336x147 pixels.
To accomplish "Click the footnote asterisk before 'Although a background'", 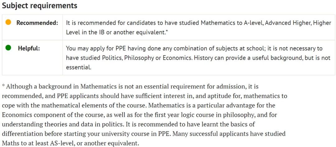I will pyautogui.click(x=3, y=86).
